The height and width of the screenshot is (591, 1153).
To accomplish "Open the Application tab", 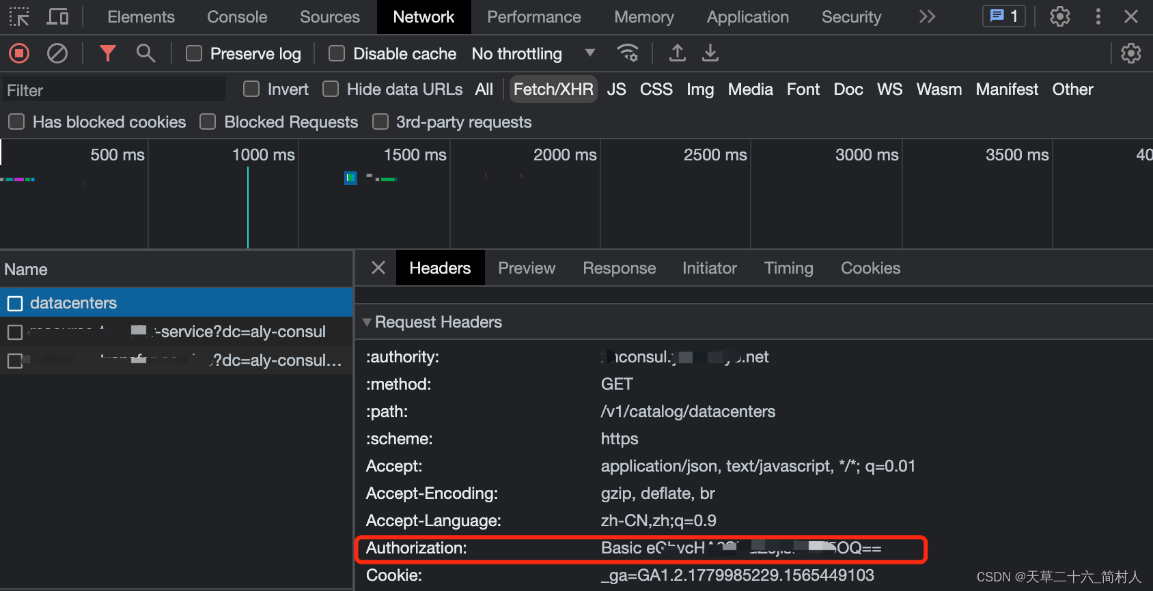I will pyautogui.click(x=748, y=16).
